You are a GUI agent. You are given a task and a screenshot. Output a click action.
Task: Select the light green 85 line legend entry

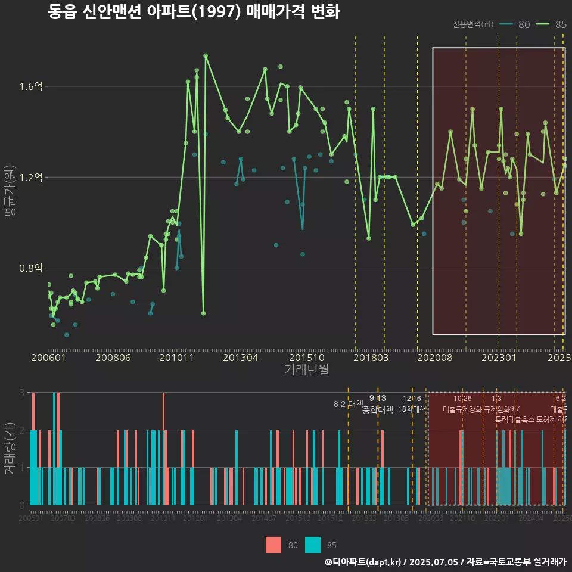(x=551, y=24)
